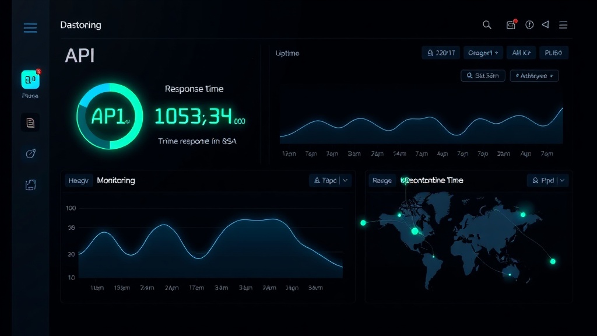Select the Rasge tab on the Response Time panel
Screen dimensions: 597x336
382,180
